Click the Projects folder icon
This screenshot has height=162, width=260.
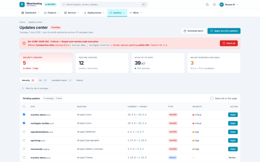45,13
